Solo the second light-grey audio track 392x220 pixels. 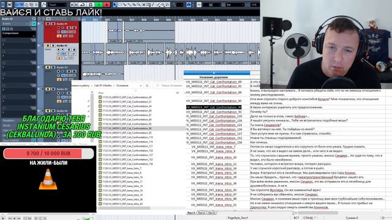click(53, 46)
